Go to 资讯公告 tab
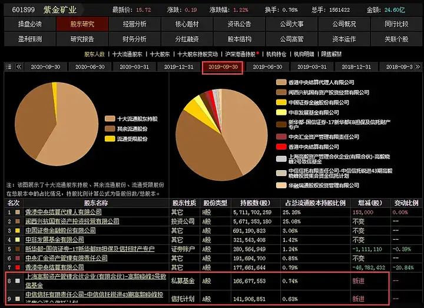The height and width of the screenshot is (308, 424). pos(239,24)
